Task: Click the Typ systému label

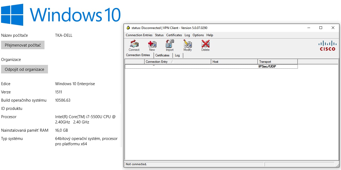Action: pos(12,139)
